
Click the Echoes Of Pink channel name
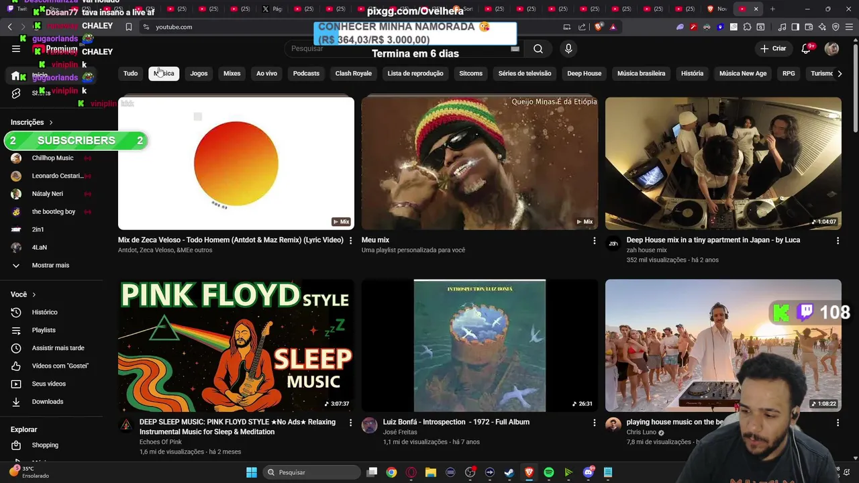point(160,442)
